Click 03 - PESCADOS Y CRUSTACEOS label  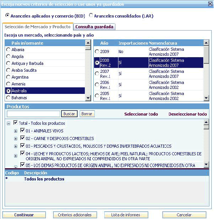[x=99, y=146]
